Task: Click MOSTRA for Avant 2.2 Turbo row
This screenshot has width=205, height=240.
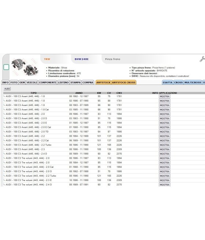Action: coord(164,145)
